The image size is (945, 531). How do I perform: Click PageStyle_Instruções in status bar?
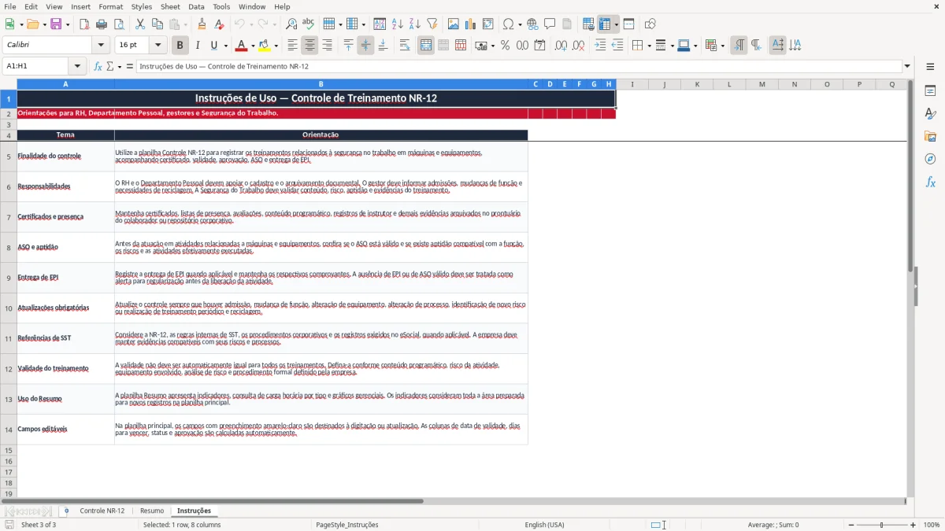point(347,525)
